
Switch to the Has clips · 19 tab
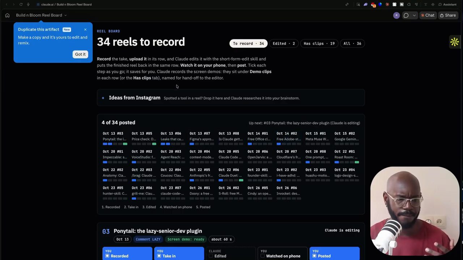click(x=319, y=43)
